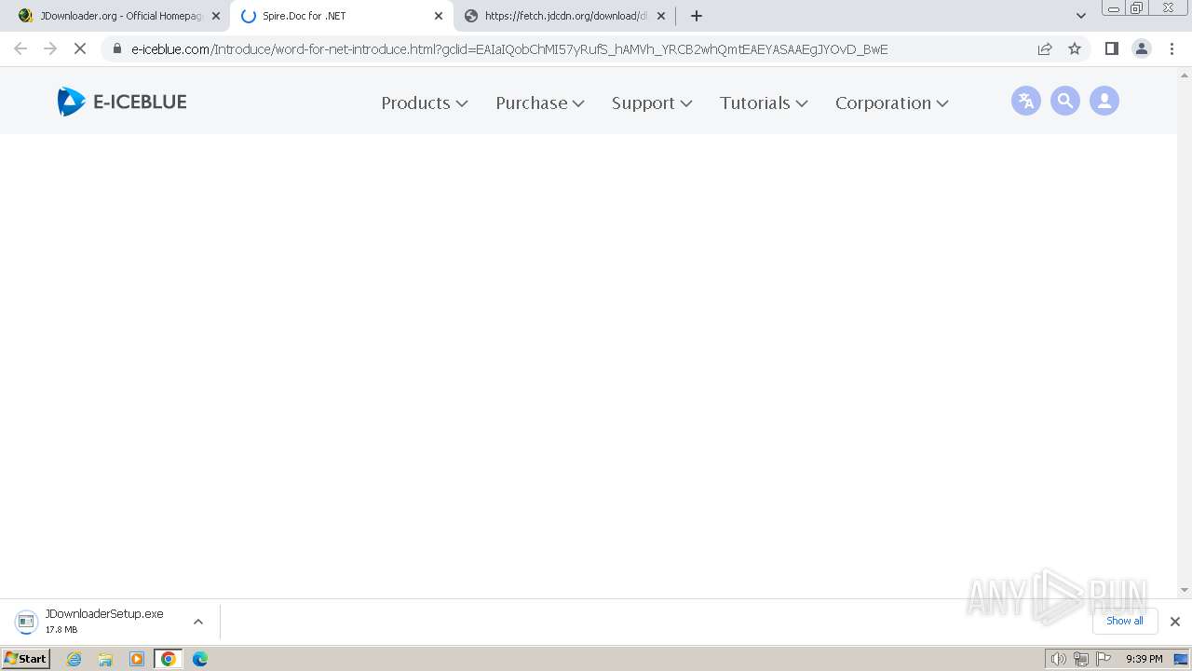This screenshot has width=1192, height=671.
Task: Expand the Products menu
Action: click(425, 103)
